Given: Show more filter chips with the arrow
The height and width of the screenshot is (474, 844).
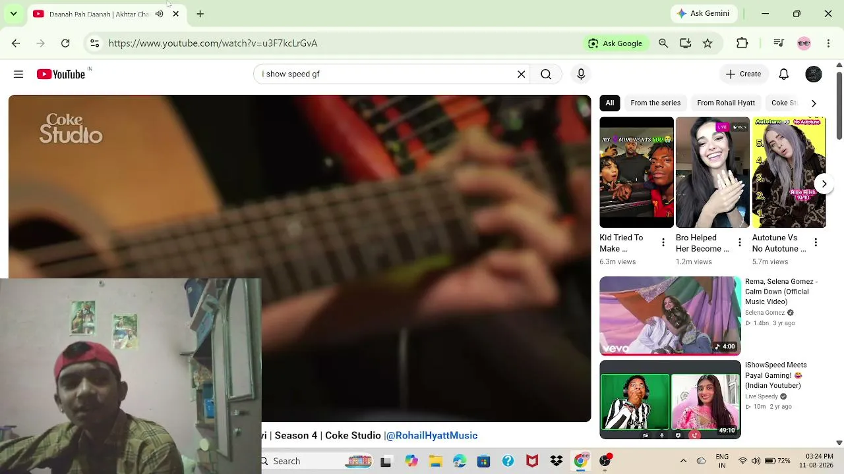Looking at the screenshot, I should [x=814, y=103].
